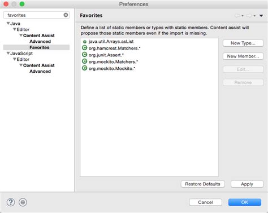
Task: Click the disabled Edit... button
Action: [243, 69]
